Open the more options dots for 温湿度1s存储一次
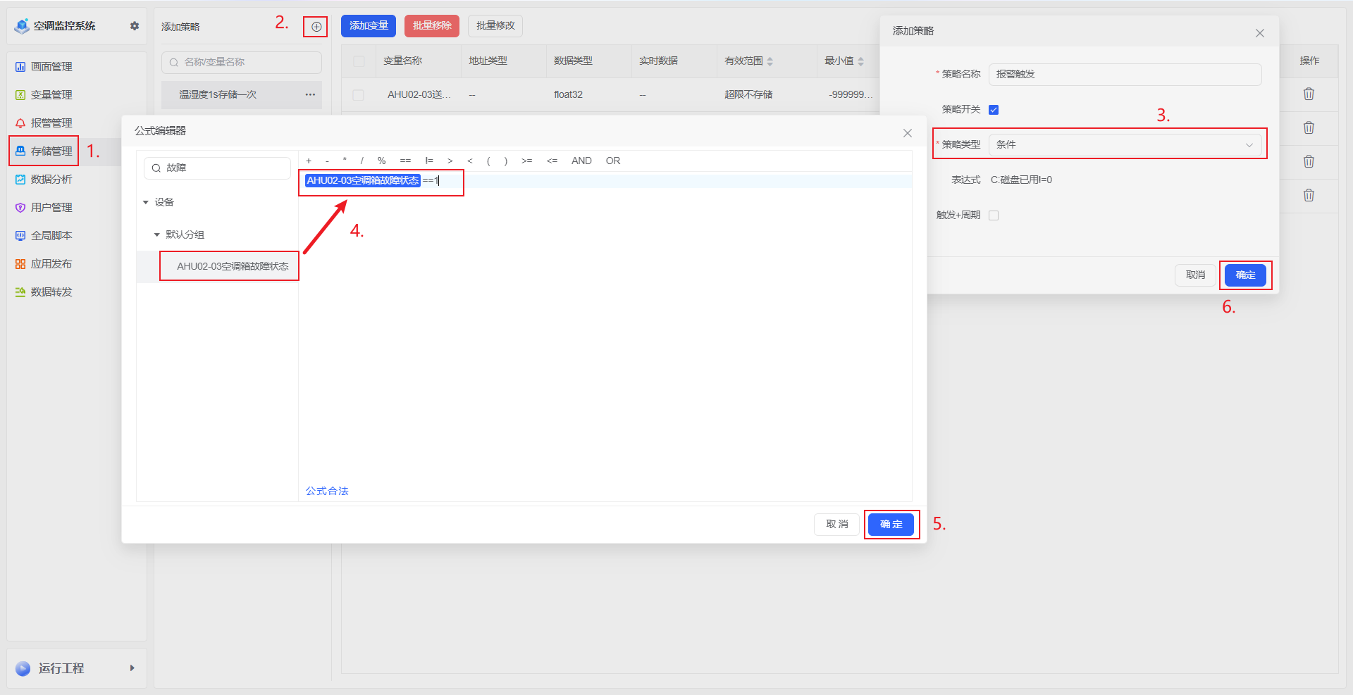Screen dimensions: 1353x695 [x=310, y=94]
